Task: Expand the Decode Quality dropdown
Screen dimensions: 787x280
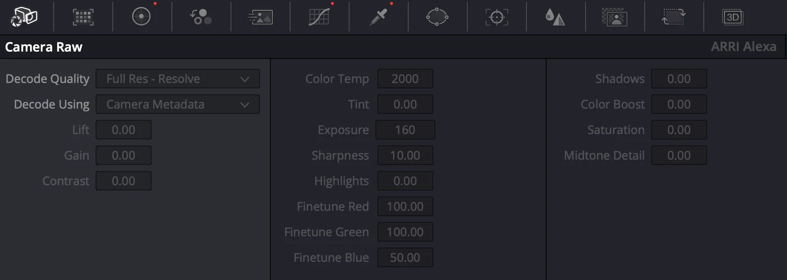Action: point(178,79)
